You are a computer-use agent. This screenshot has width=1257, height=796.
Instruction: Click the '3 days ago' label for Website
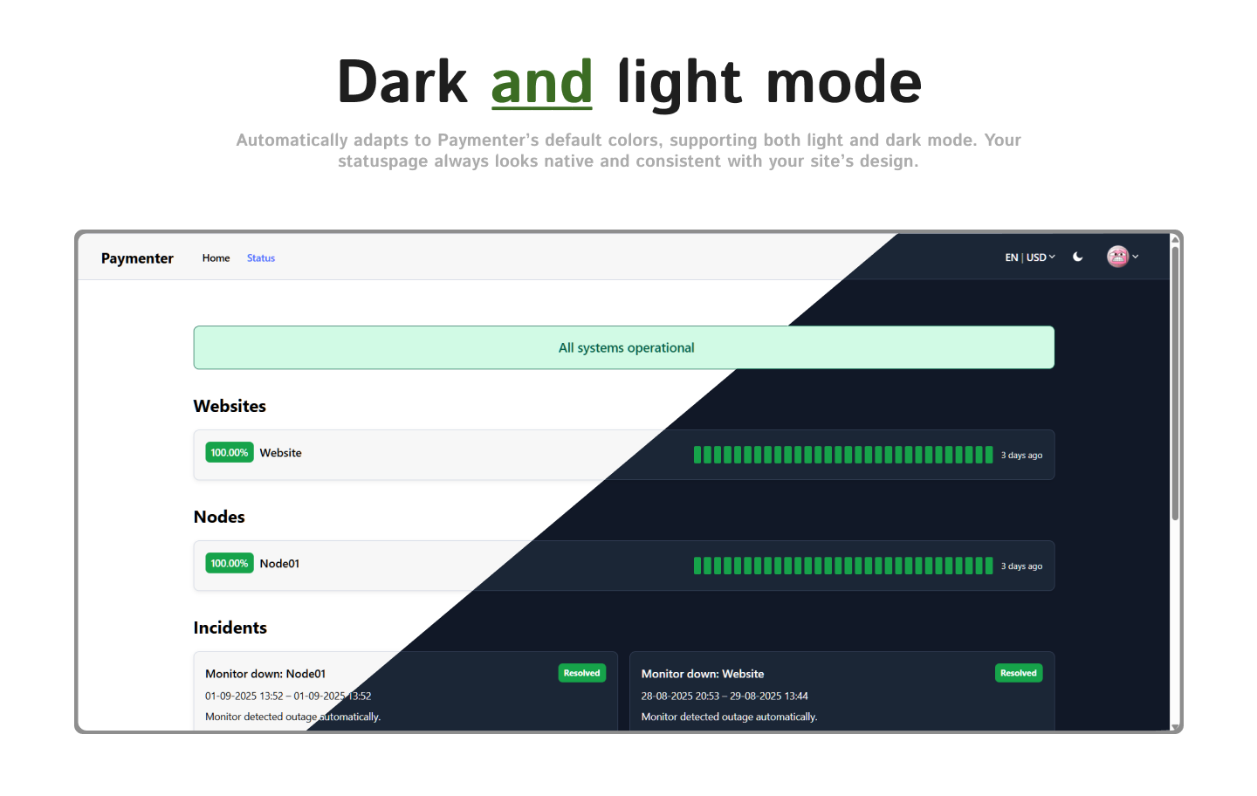[x=1021, y=456]
